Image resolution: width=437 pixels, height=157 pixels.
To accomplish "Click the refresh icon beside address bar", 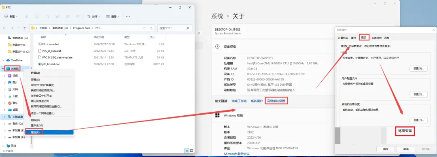I will (151, 28).
